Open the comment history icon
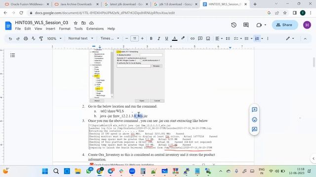This screenshot has width=316, height=177. 246,25
